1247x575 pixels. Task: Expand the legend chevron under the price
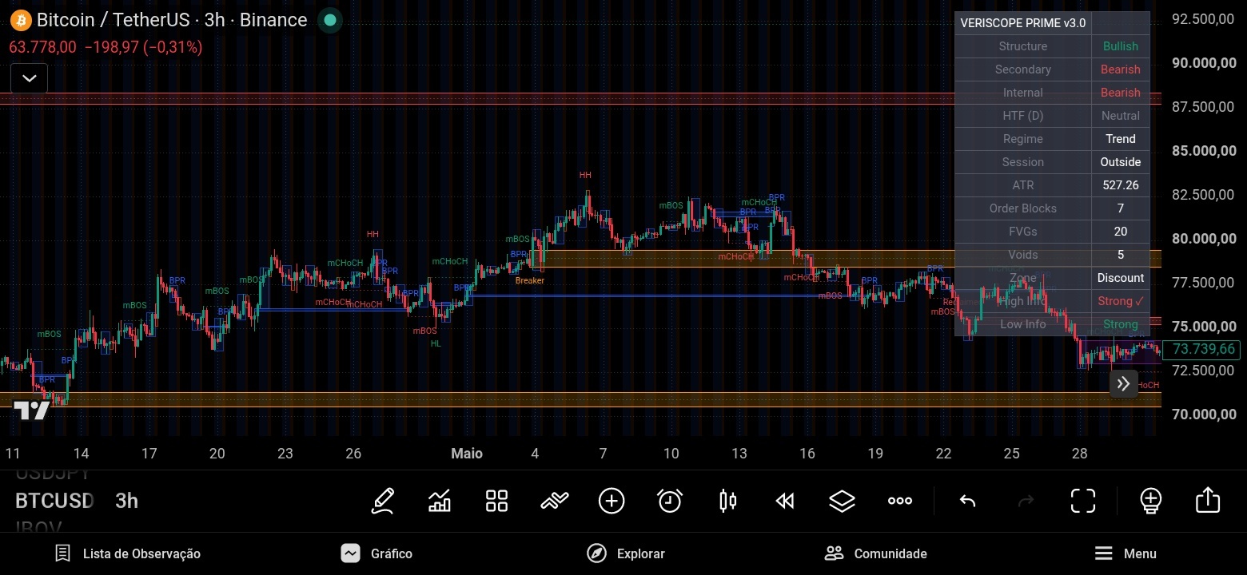[29, 78]
